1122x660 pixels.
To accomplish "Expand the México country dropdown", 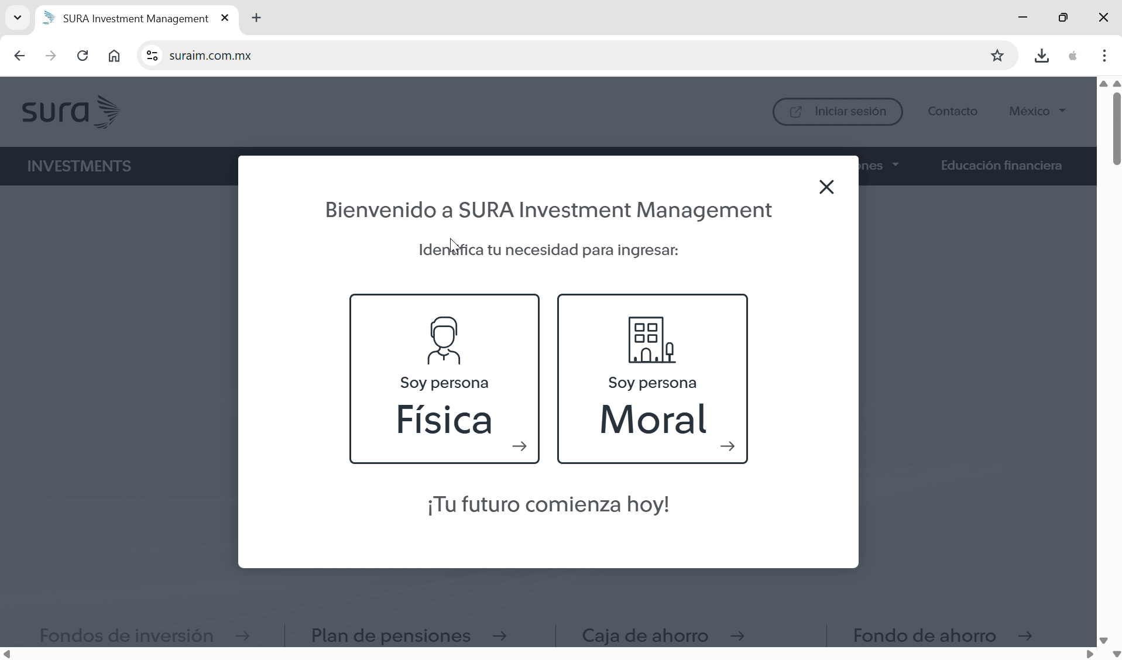I will 1037,111.
